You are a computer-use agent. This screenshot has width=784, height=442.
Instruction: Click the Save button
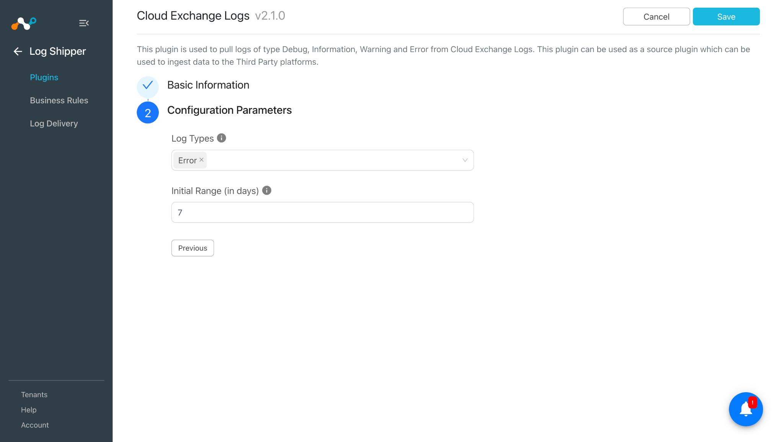(x=726, y=16)
